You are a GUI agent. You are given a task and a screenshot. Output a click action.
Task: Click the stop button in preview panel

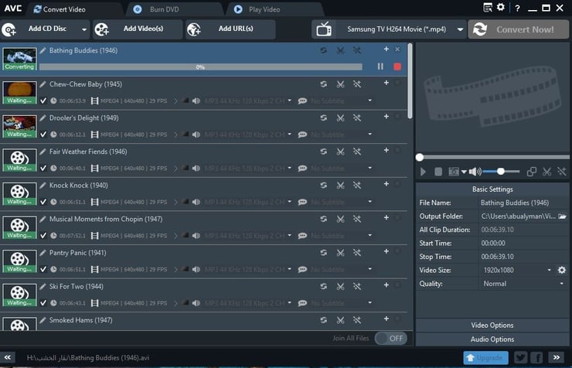[x=438, y=172]
